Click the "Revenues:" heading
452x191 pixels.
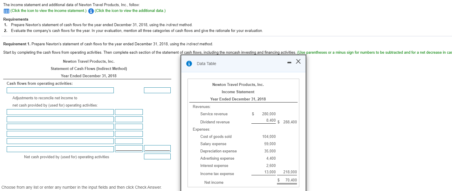202,107
